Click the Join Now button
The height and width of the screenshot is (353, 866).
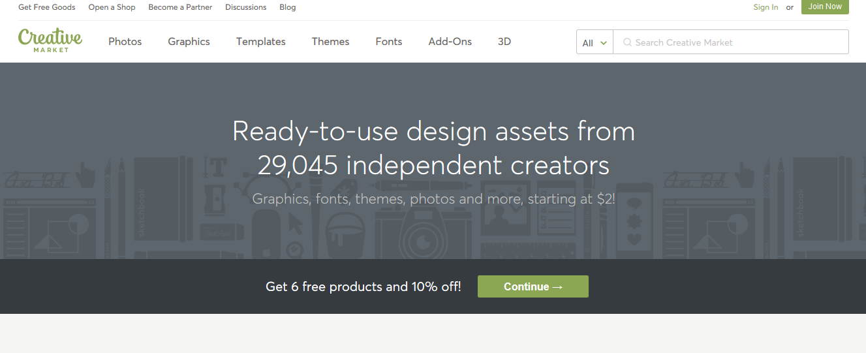click(825, 7)
